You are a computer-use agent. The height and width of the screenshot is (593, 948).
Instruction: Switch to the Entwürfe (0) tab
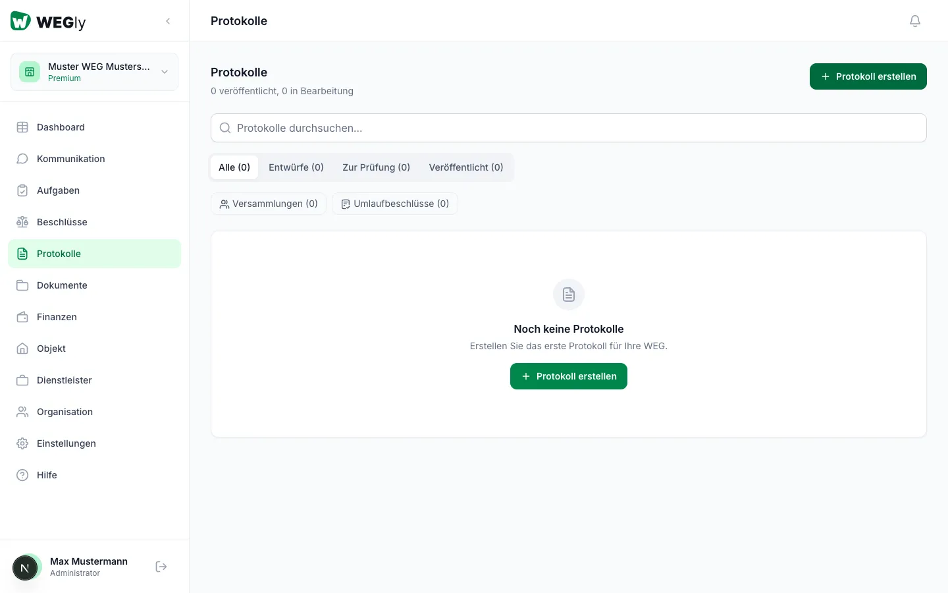(x=296, y=167)
